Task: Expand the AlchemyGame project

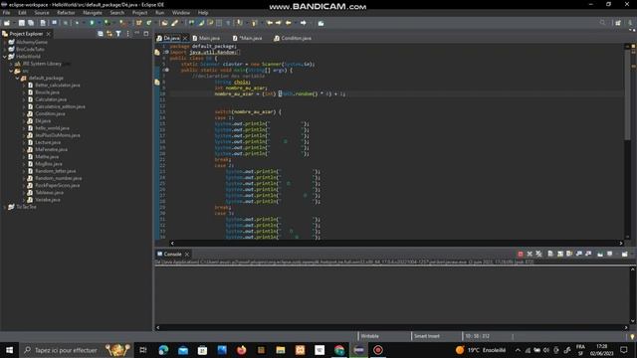Action: click(x=5, y=42)
